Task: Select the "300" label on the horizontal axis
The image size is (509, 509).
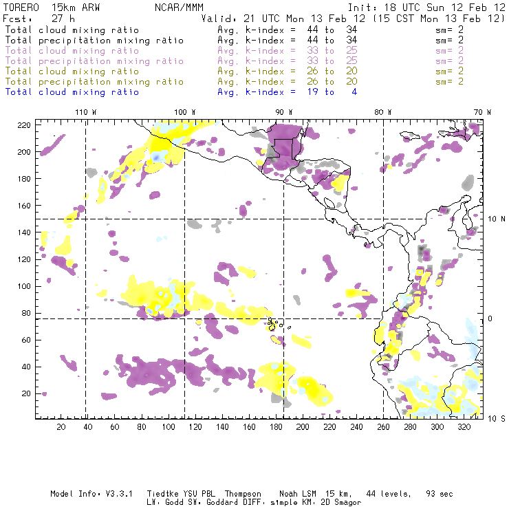Action: click(x=437, y=427)
